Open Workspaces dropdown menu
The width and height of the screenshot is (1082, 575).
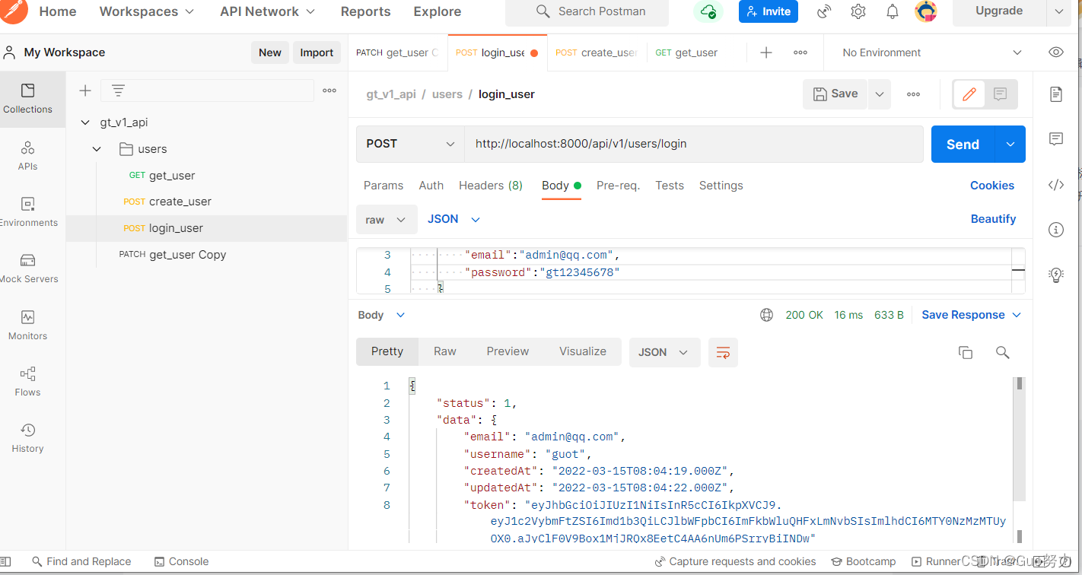pos(147,11)
